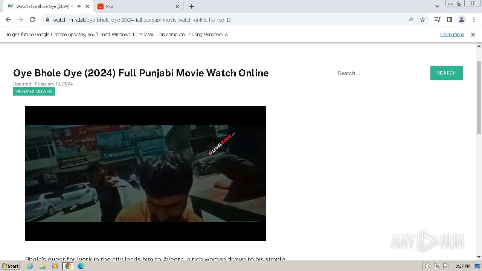Screen dimensions: 482x271
Task: Go back to the previous page
Action: click(8, 20)
